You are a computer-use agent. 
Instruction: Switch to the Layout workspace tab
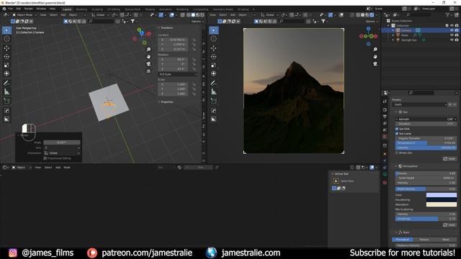[67, 9]
